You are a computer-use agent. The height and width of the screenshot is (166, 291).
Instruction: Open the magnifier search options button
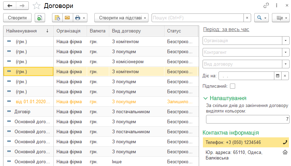click(261, 18)
